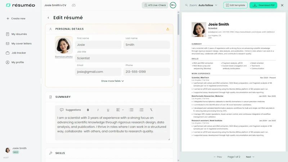
Task: Click the Summary section header
Action: [109, 97]
